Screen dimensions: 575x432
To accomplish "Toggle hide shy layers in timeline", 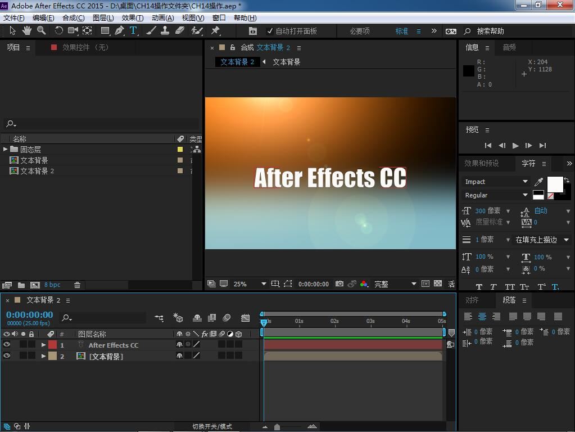I will click(x=197, y=318).
